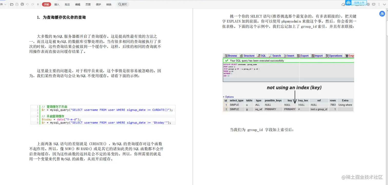Click the Operations tab in phpMyAdmin image
The image size is (388, 185).
coord(334,56)
